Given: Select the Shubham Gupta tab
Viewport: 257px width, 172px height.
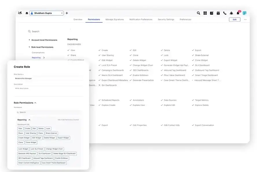Looking at the screenshot, I should (x=46, y=13).
